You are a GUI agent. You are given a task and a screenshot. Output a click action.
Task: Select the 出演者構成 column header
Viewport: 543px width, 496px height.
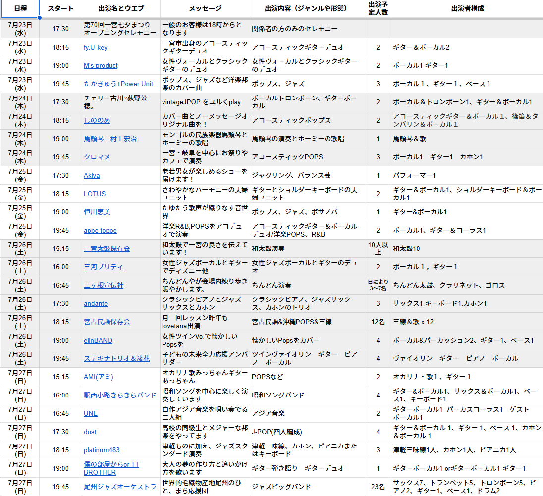tap(467, 8)
